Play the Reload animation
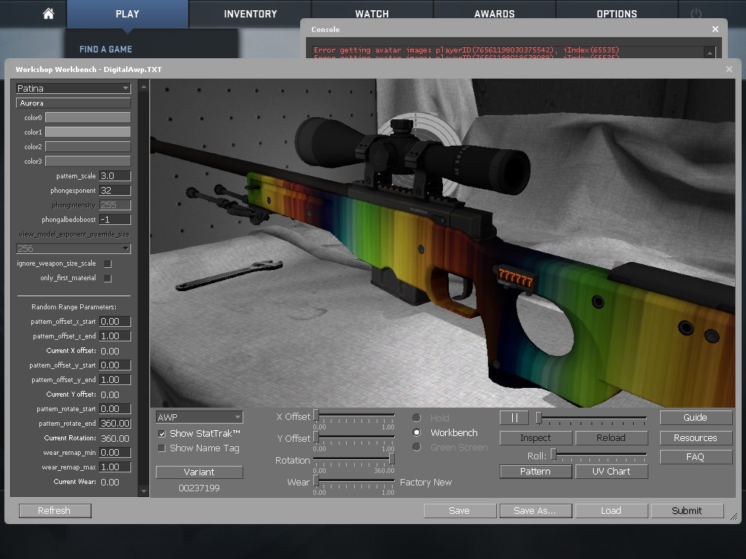Image resolution: width=746 pixels, height=559 pixels. click(611, 437)
